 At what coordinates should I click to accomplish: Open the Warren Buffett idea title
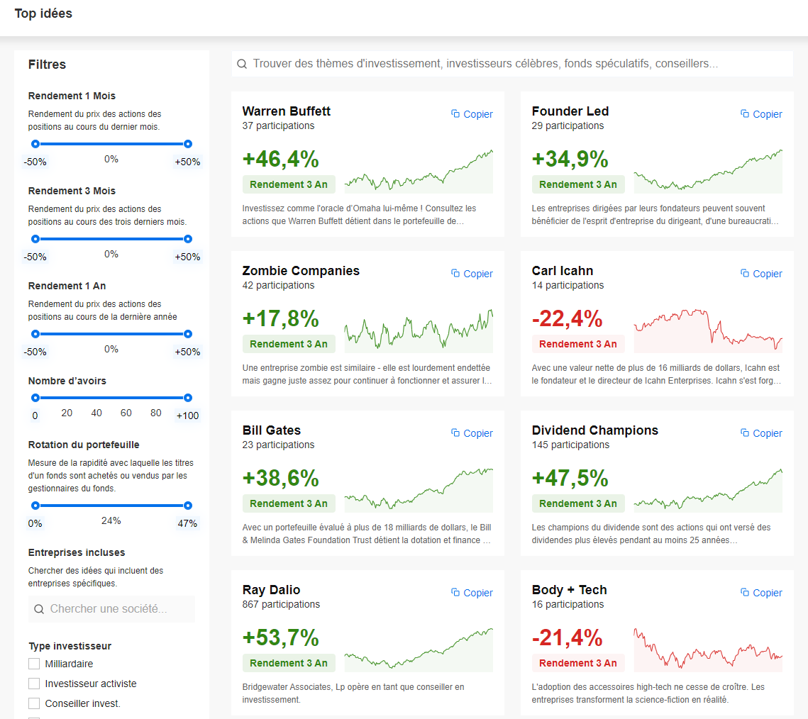pyautogui.click(x=286, y=111)
